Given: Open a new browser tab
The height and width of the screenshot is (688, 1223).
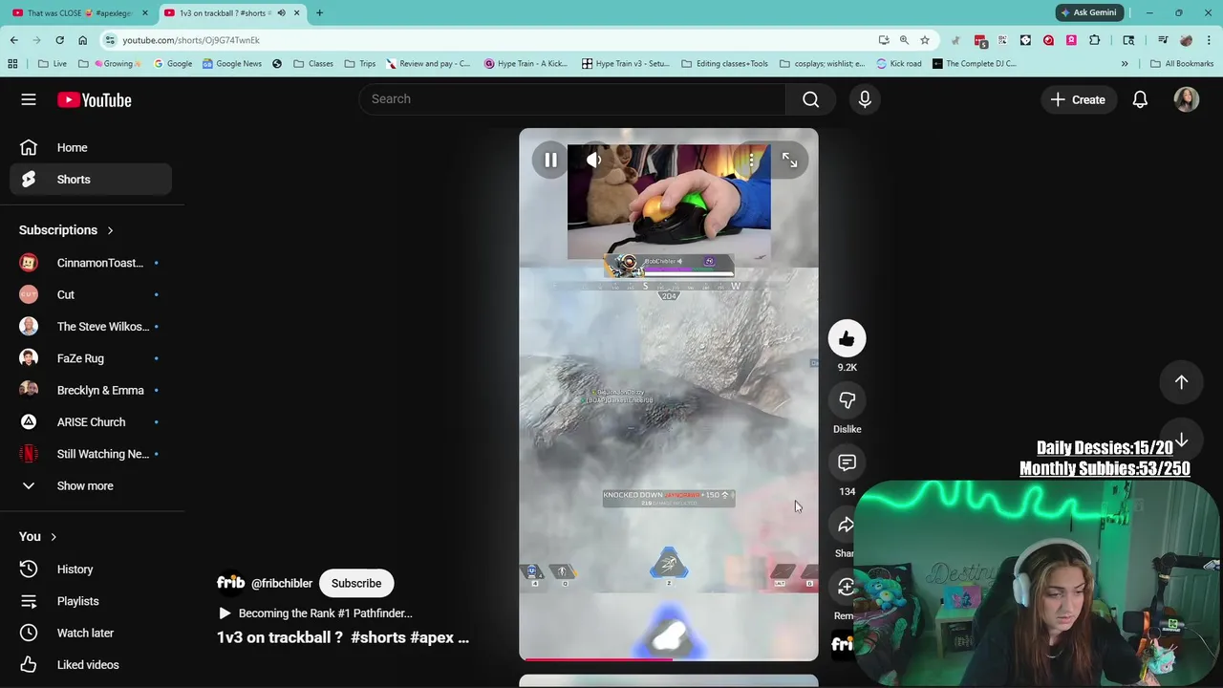Looking at the screenshot, I should point(319,12).
